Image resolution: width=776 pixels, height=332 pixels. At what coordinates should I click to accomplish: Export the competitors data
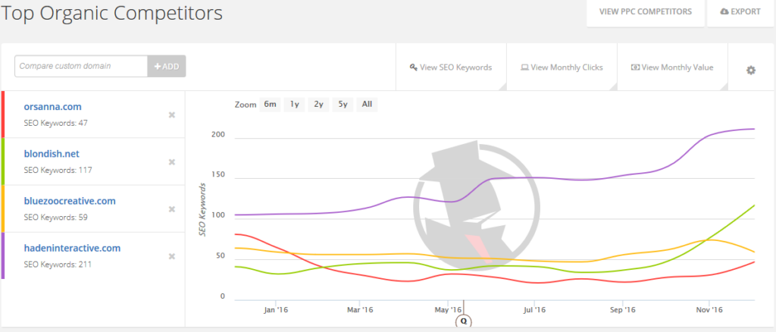tap(741, 12)
